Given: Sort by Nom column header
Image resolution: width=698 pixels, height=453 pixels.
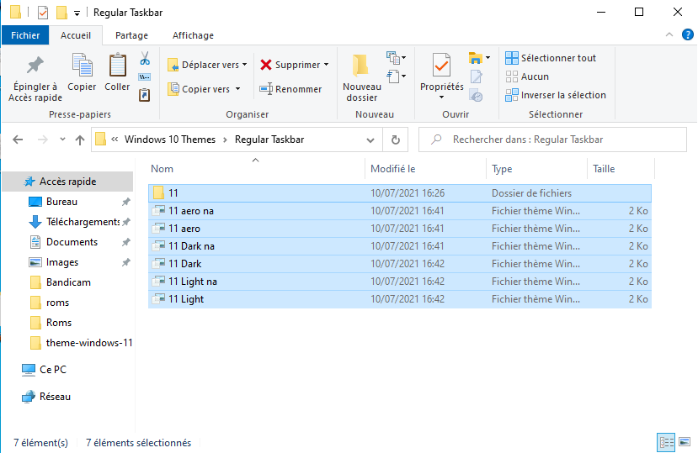Looking at the screenshot, I should click(256, 169).
